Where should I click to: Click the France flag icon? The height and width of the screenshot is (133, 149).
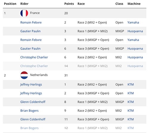pyautogui.click(x=24, y=13)
